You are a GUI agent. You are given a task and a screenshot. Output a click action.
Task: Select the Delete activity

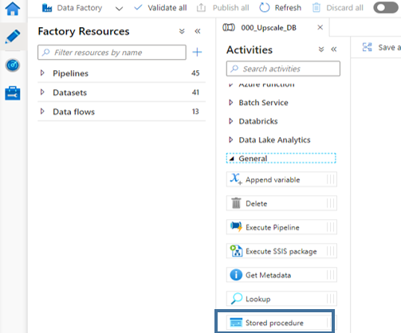coord(281,203)
